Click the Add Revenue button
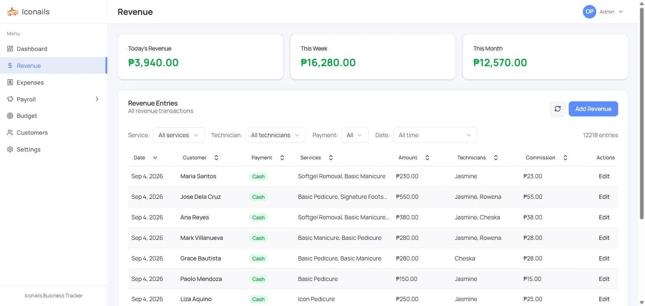The width and height of the screenshot is (645, 306). click(593, 109)
